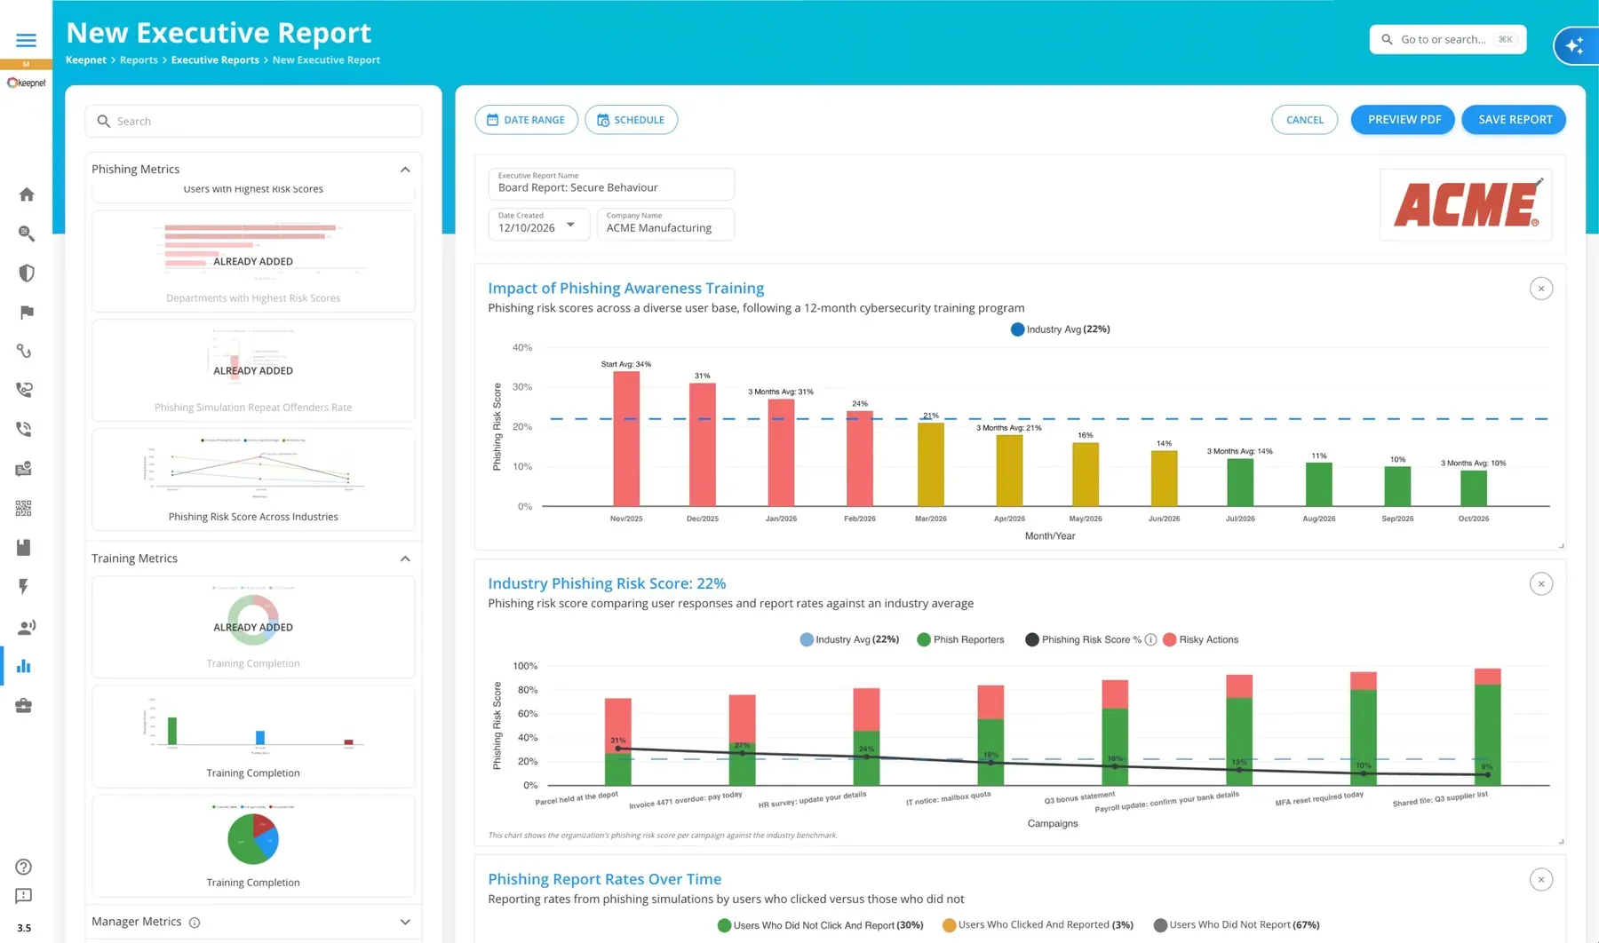Click the Schedule button

[631, 120]
